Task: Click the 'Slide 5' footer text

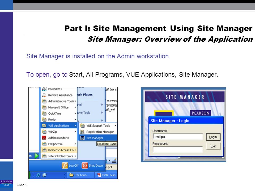Action: (22, 185)
